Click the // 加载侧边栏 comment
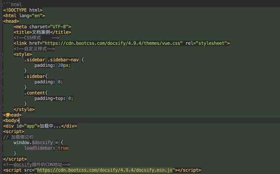This screenshot has height=174, width=280. (18, 137)
